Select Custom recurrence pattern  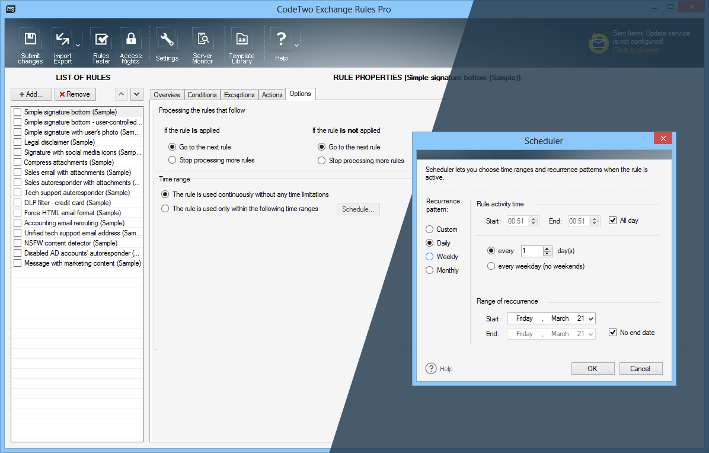(x=430, y=229)
